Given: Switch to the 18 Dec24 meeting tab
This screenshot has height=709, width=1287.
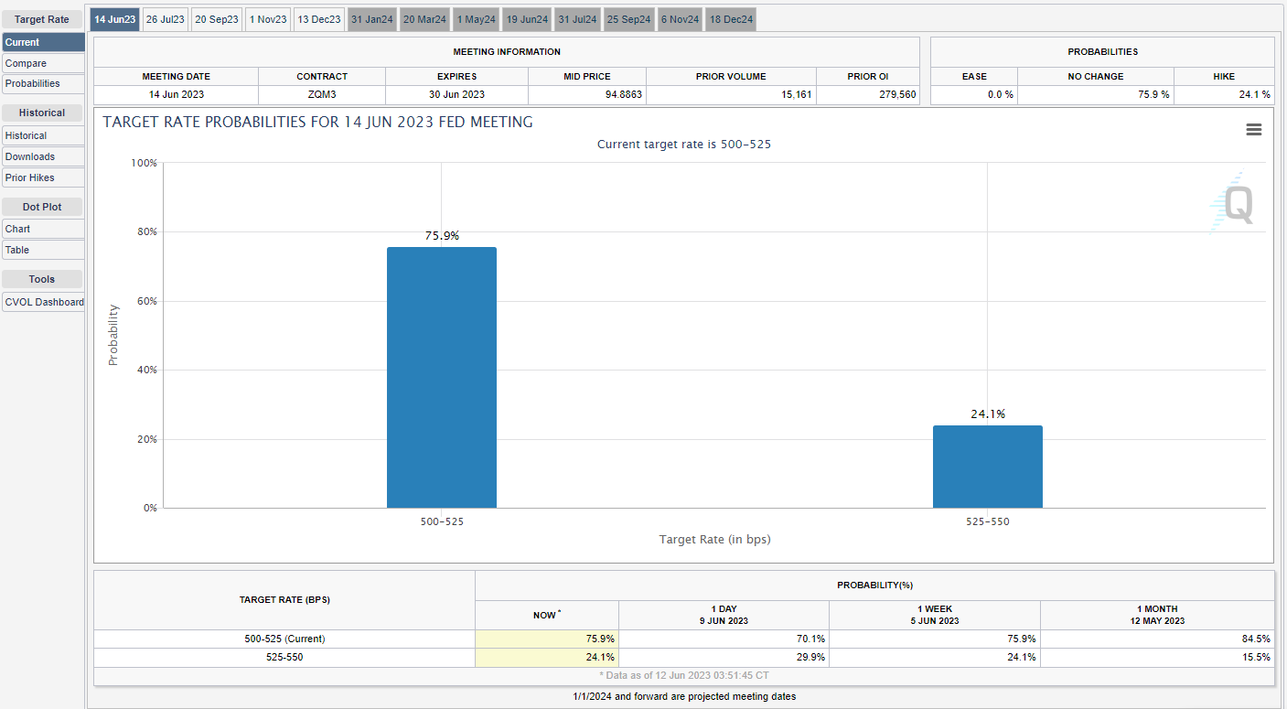Looking at the screenshot, I should pyautogui.click(x=731, y=19).
